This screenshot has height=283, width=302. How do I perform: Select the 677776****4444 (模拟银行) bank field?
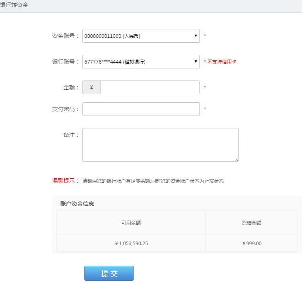(x=141, y=62)
